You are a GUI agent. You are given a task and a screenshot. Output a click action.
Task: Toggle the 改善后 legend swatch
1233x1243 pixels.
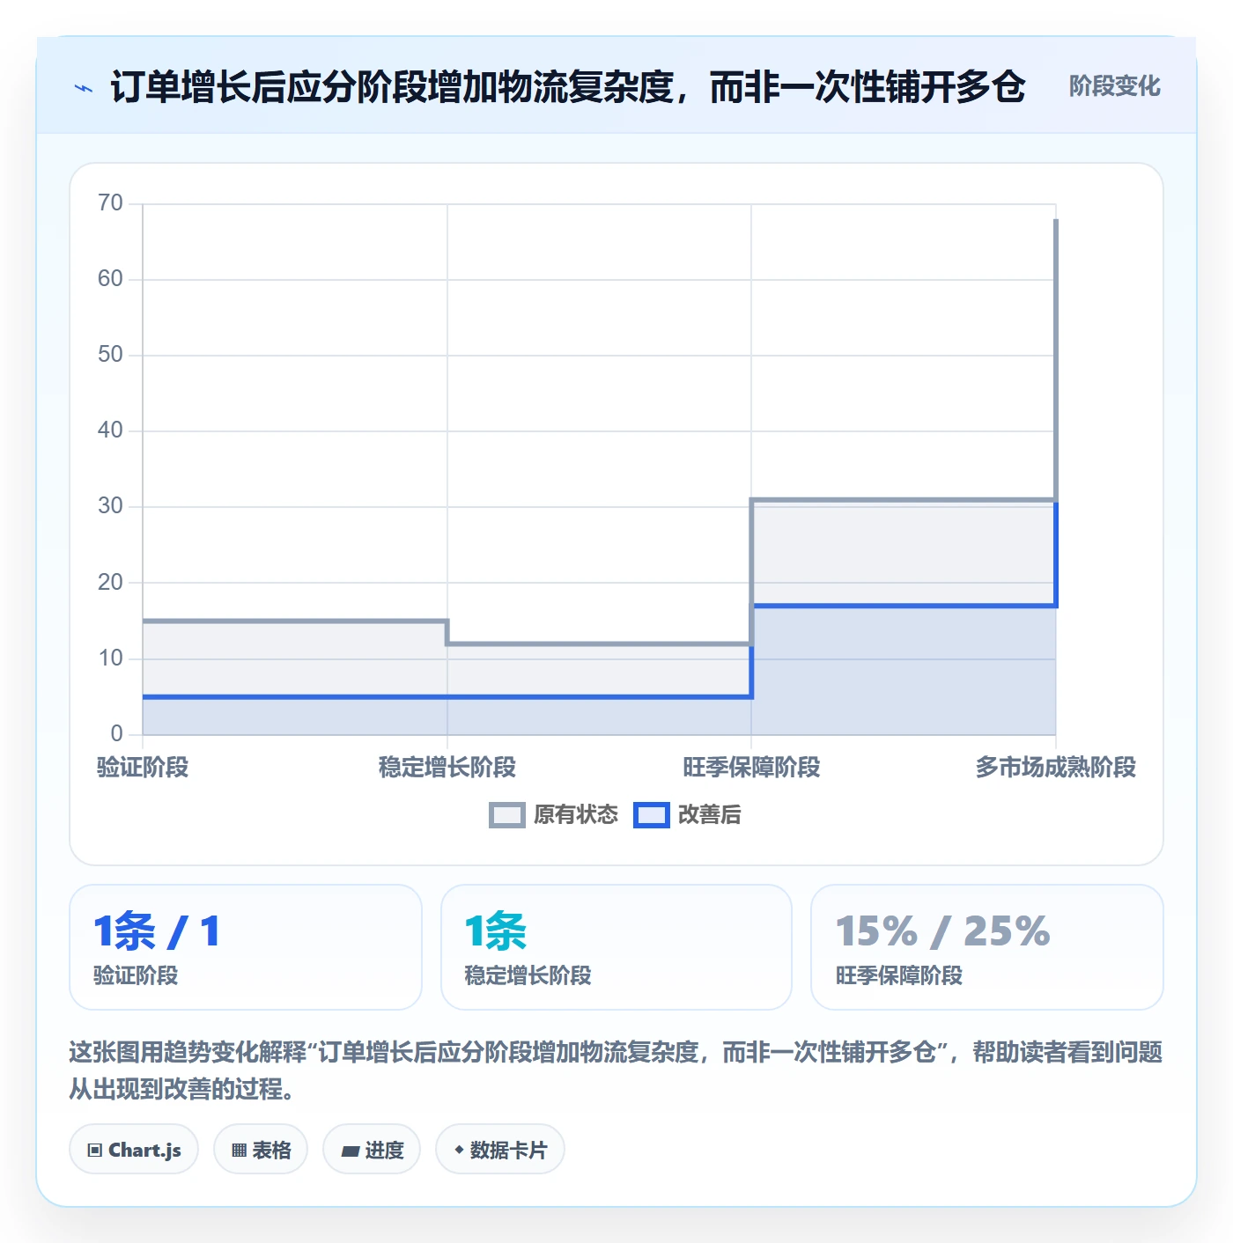652,815
